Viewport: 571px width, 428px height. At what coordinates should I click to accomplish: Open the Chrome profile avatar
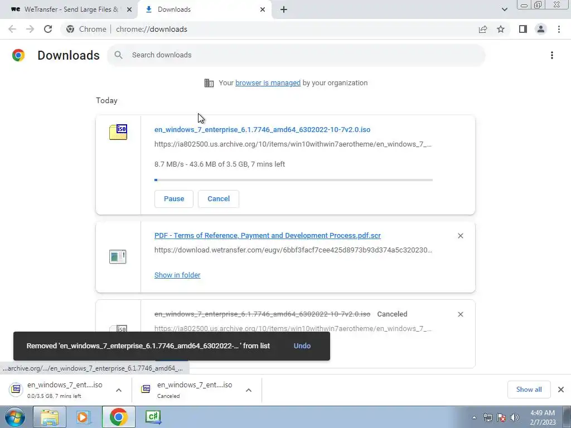click(541, 29)
